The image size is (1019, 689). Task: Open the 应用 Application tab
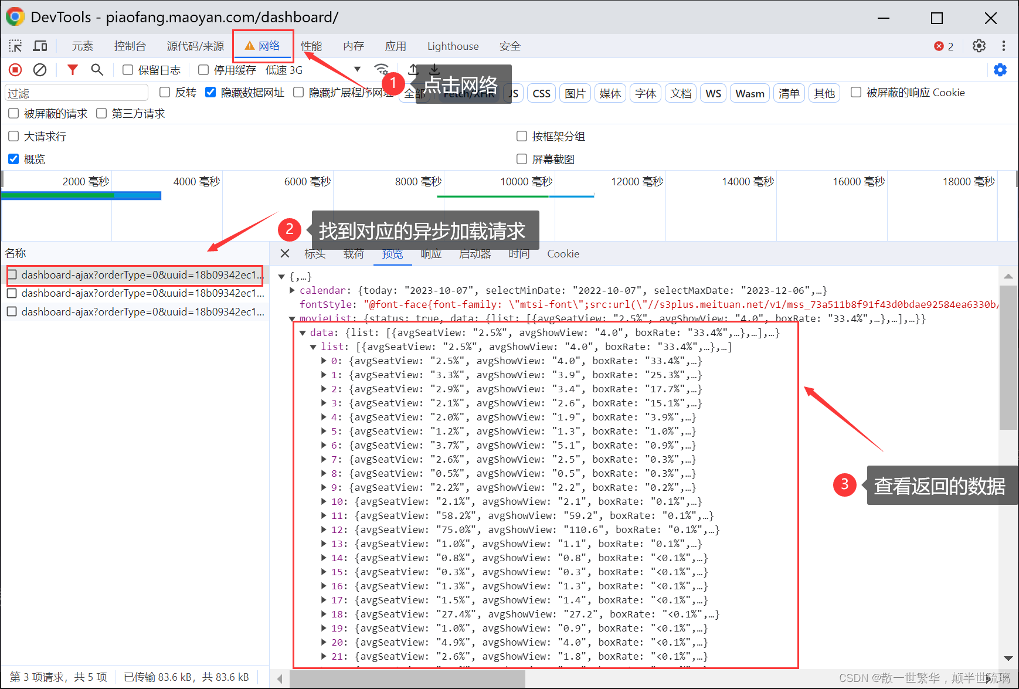pos(396,46)
